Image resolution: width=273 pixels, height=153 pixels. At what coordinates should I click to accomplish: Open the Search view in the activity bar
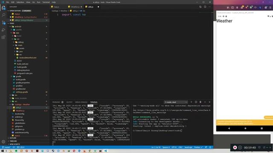3,15
